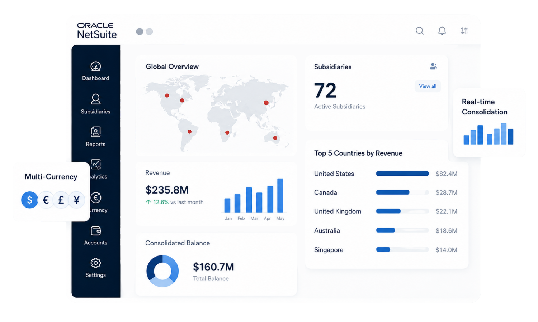Click the $22.1M United Kingdom value
The image size is (538, 322).
tap(447, 211)
